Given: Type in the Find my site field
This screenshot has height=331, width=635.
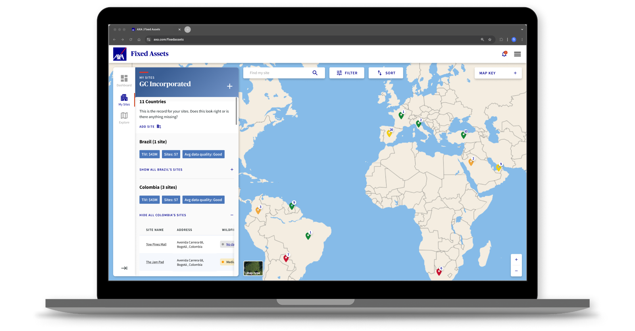Looking at the screenshot, I should click(x=278, y=73).
